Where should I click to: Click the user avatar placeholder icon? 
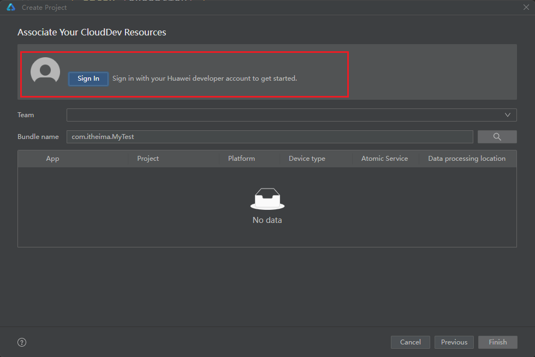coord(45,70)
